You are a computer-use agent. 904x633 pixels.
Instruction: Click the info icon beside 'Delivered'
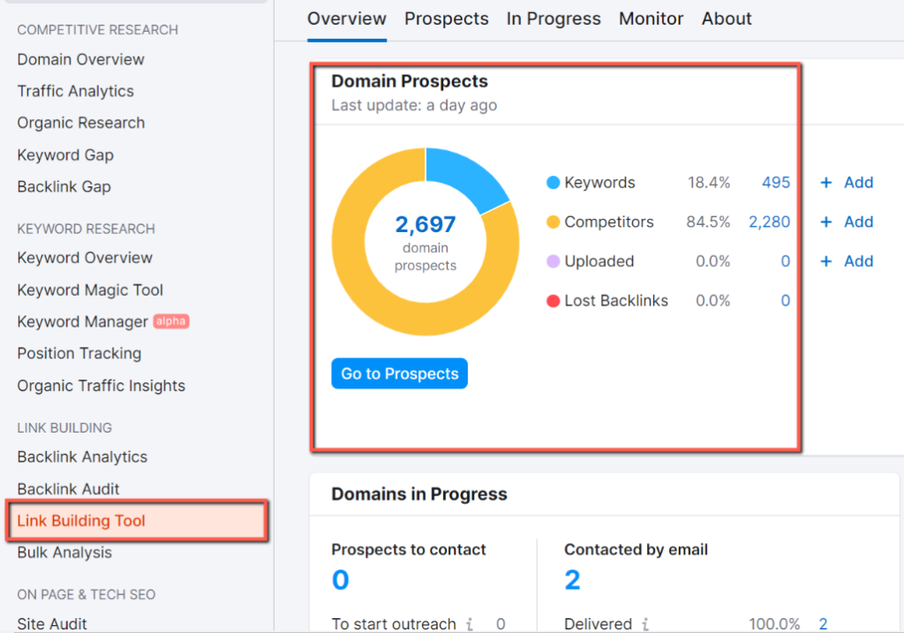coord(644,624)
